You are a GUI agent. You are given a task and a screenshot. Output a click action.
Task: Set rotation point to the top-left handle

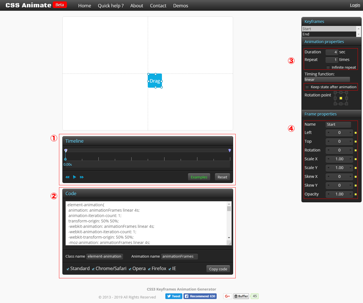coord(335,92)
